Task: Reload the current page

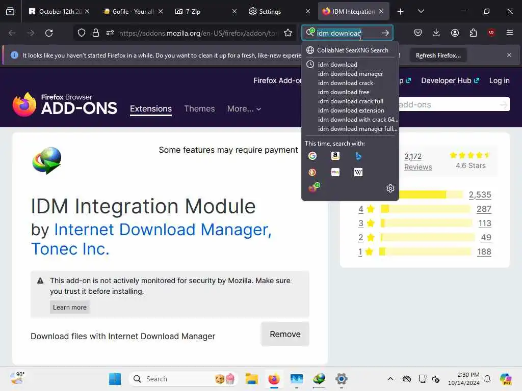Action: click(x=49, y=33)
